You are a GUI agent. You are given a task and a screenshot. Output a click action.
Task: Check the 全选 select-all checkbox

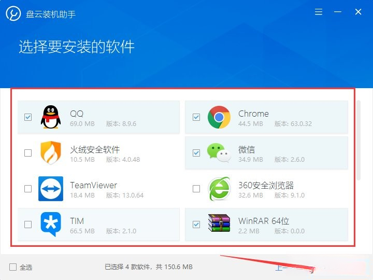click(x=13, y=267)
